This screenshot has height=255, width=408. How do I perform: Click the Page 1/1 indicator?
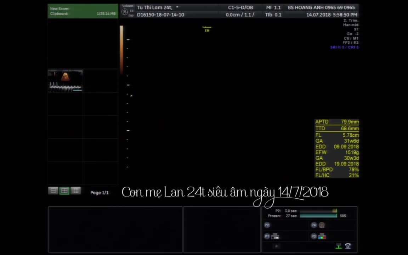[100, 193]
